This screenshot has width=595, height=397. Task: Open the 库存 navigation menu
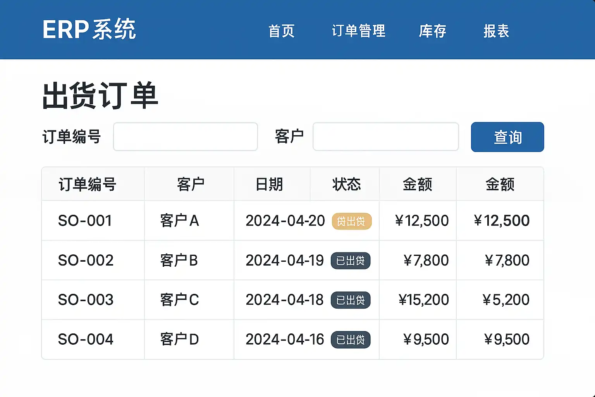click(433, 31)
